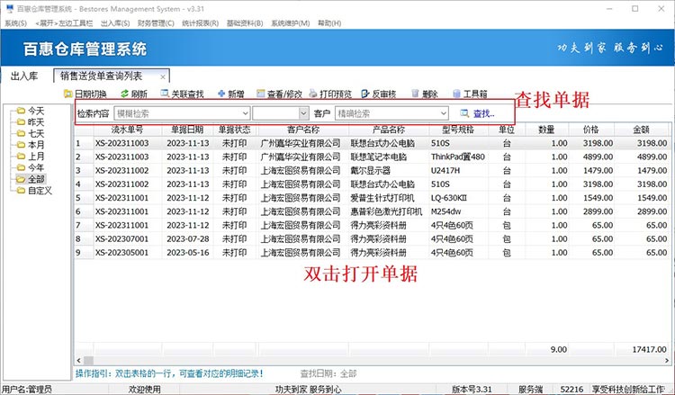Open the 检索内容 fuzzy search dropdown
Viewport: 675px width, 395px height.
point(245,113)
